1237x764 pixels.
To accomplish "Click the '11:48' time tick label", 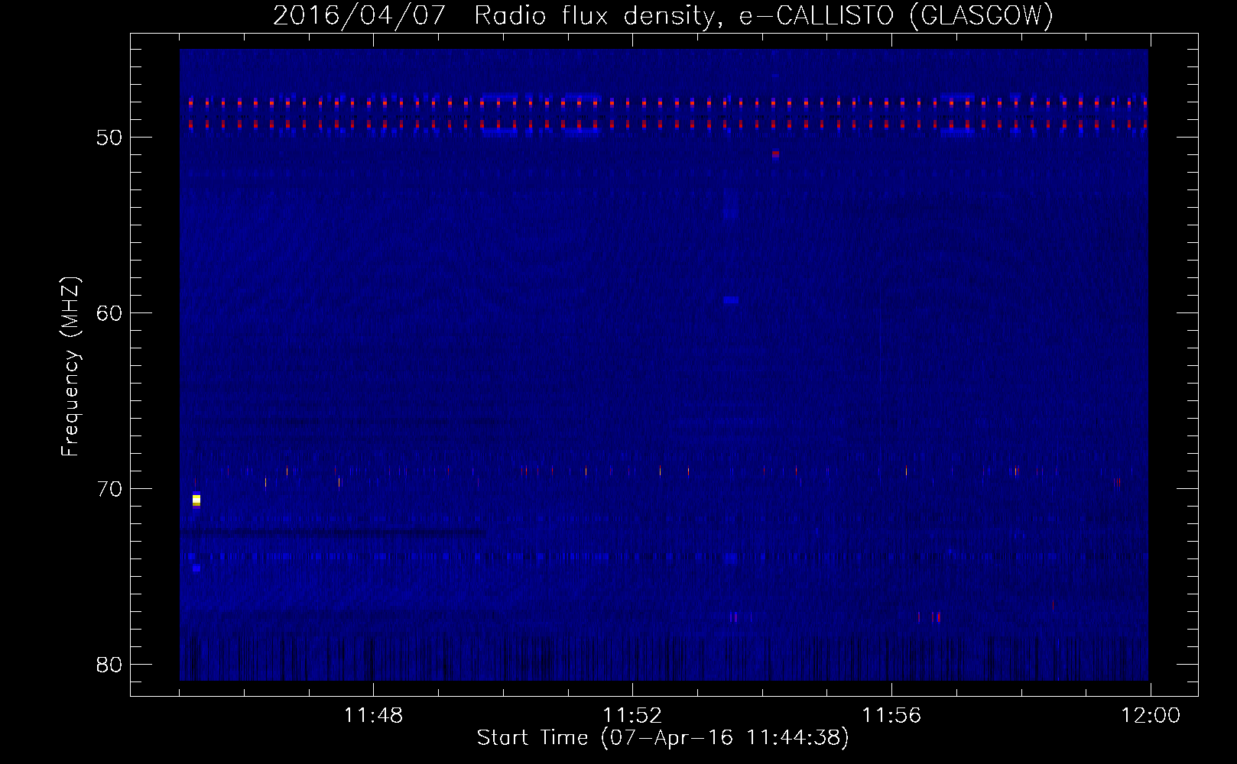I will (373, 716).
